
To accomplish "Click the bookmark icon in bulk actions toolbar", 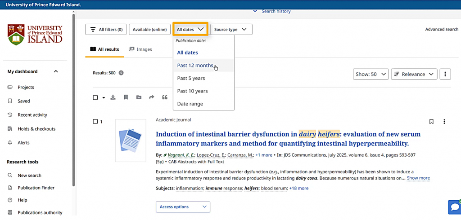I will [126, 97].
